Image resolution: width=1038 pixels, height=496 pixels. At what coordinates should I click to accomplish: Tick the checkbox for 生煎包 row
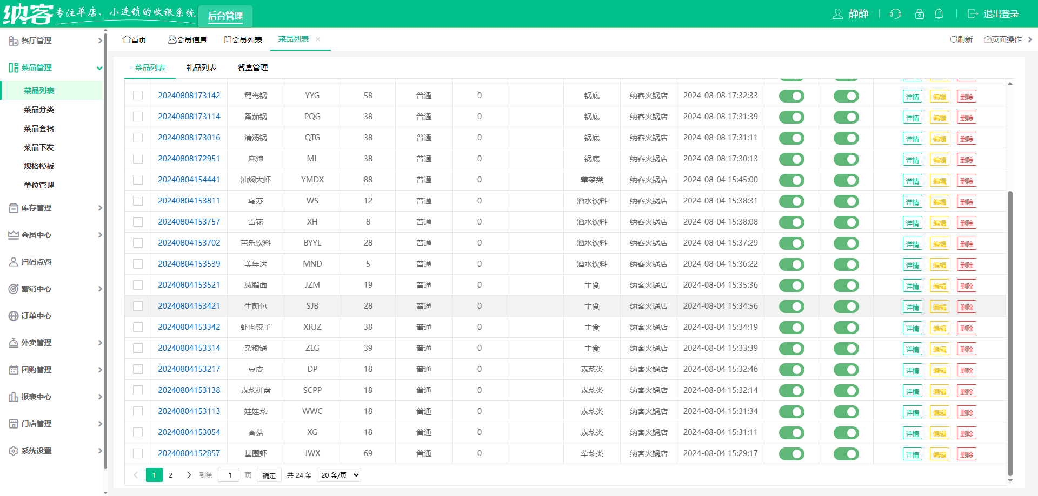[x=138, y=306]
